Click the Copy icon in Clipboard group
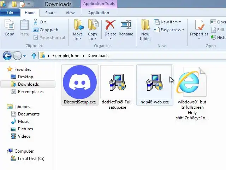Screen dimensions: 226x170 click(9, 24)
